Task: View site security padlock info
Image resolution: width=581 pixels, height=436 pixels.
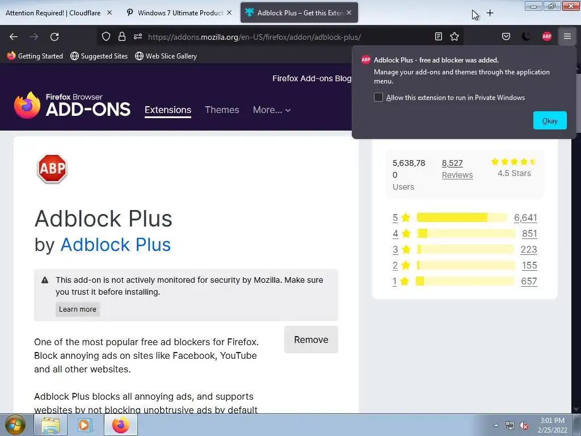Action: (x=122, y=36)
